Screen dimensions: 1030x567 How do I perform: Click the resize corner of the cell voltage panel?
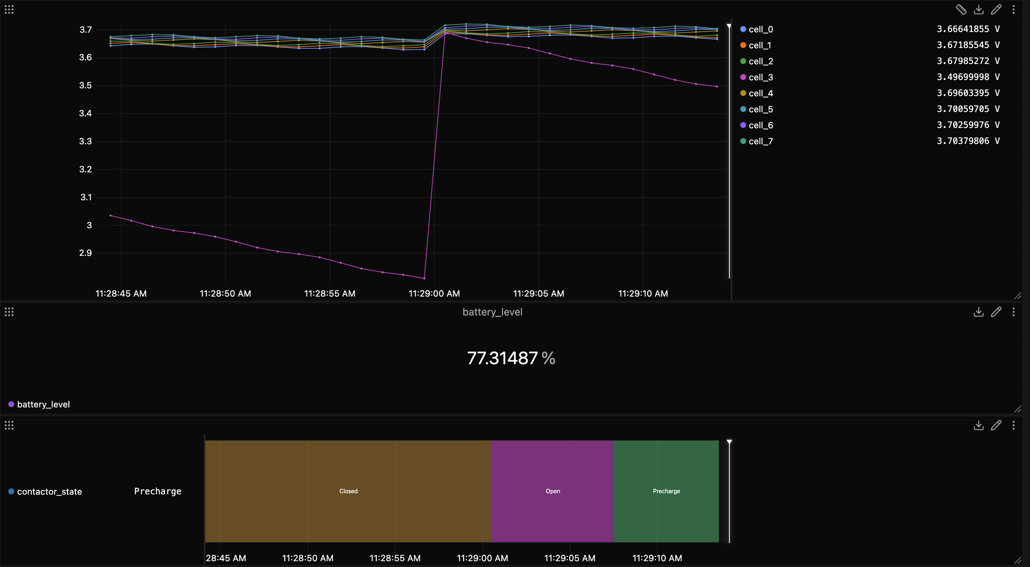point(1018,296)
